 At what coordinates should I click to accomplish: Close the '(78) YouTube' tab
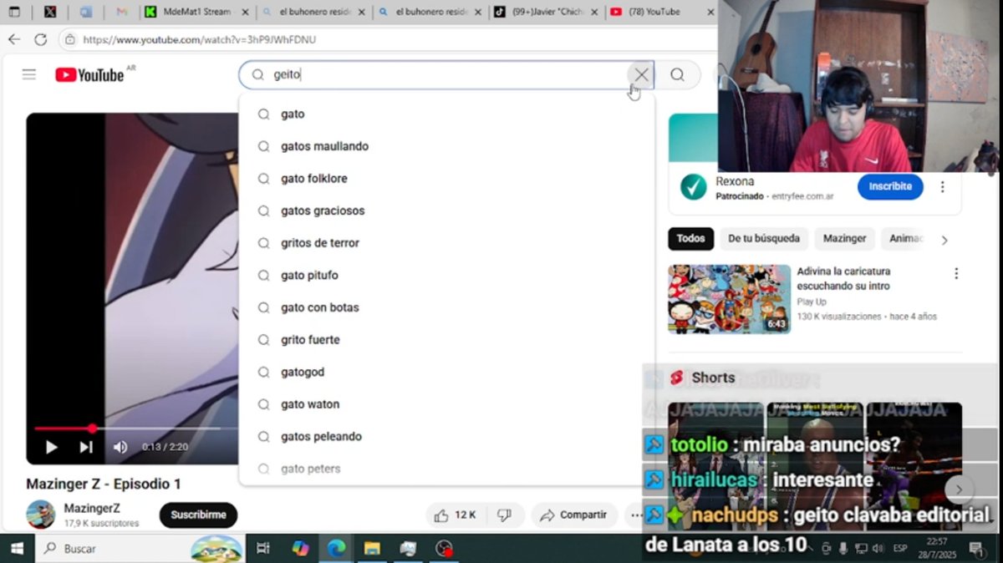click(x=710, y=12)
